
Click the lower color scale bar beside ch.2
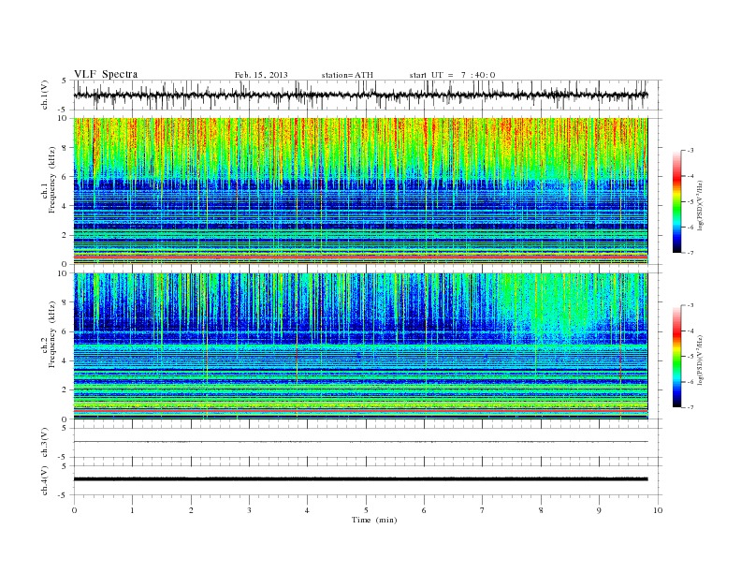[676, 356]
